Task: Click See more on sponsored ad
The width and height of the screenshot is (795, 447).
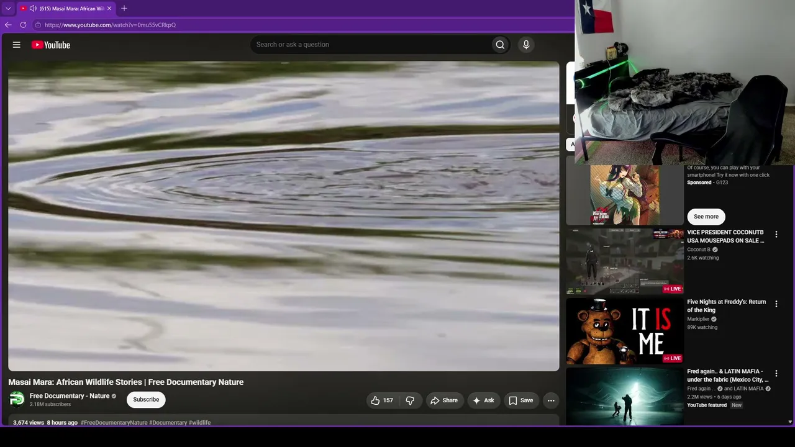Action: pyautogui.click(x=706, y=217)
